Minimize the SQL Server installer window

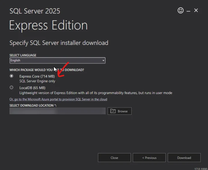click(188, 11)
